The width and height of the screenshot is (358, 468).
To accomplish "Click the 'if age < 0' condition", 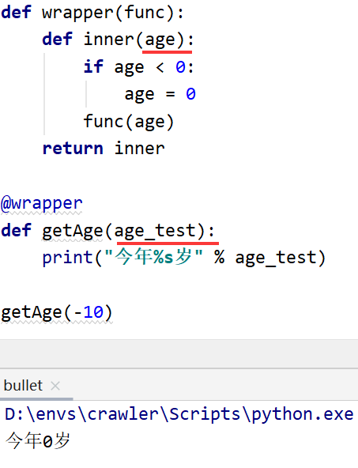I will 139,67.
